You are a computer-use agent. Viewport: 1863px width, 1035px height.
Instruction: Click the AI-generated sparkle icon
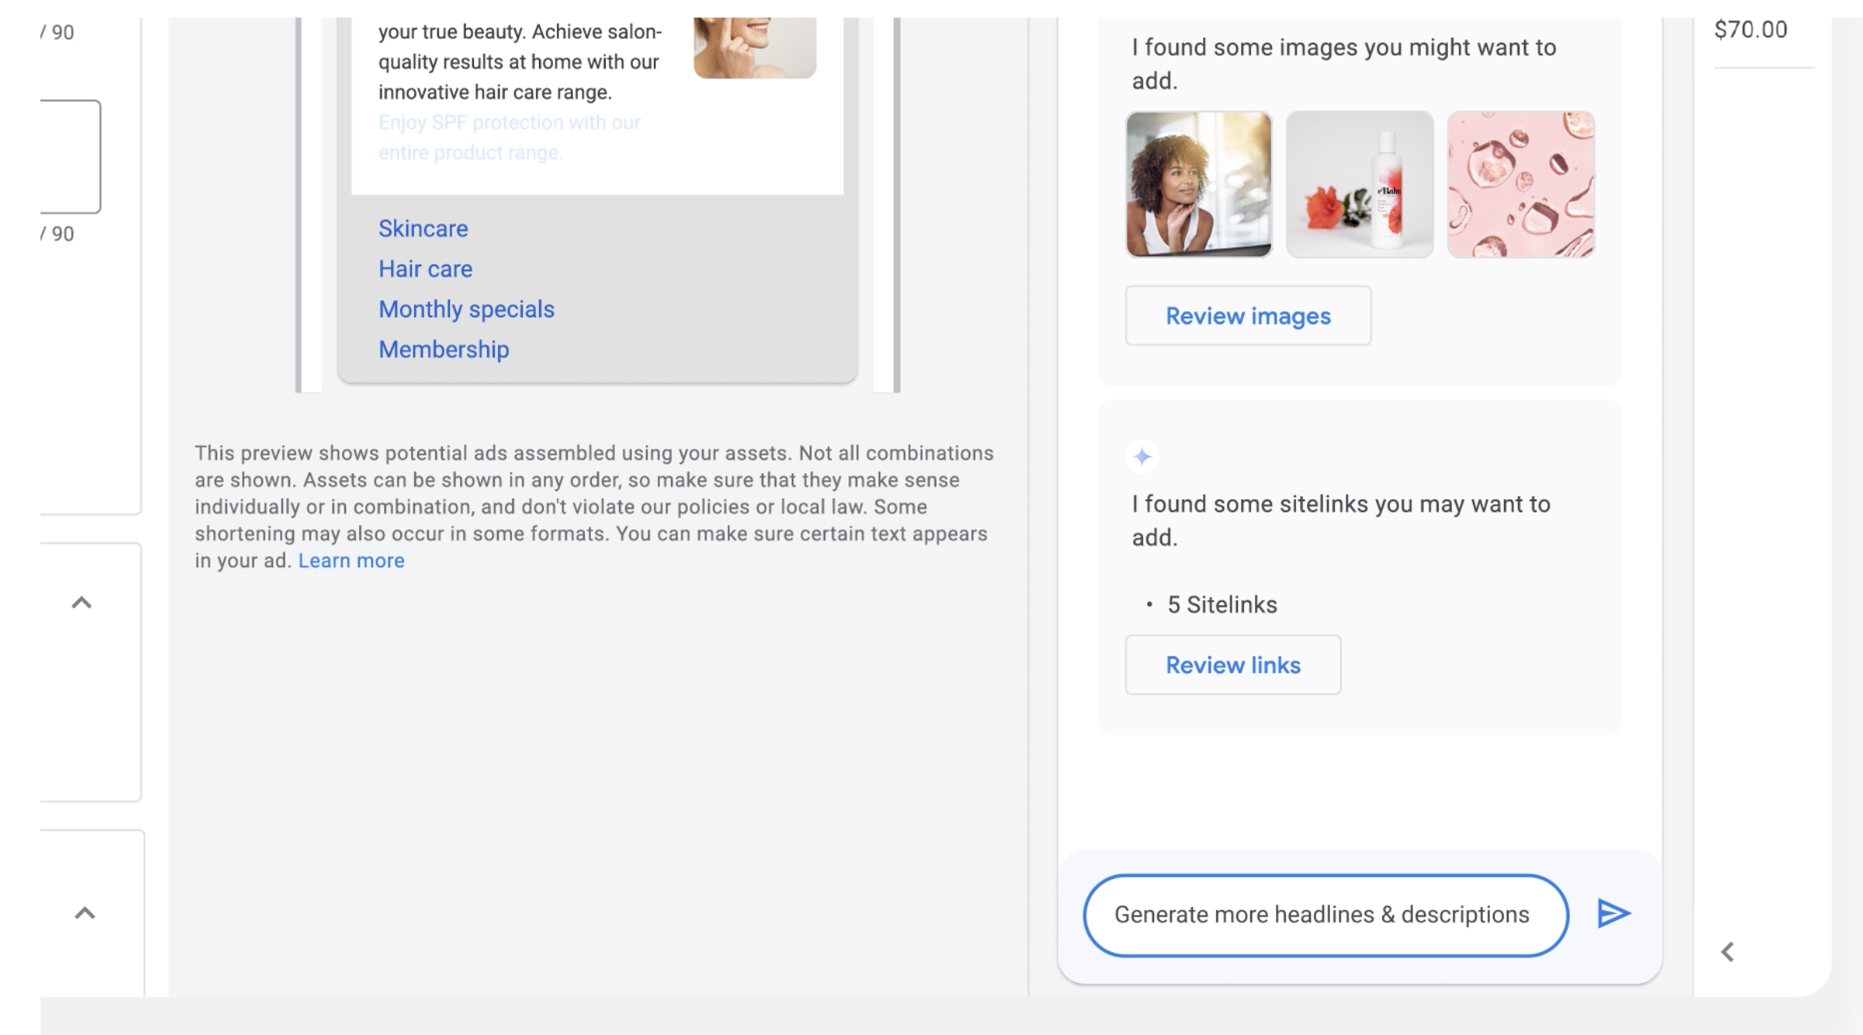(1142, 456)
